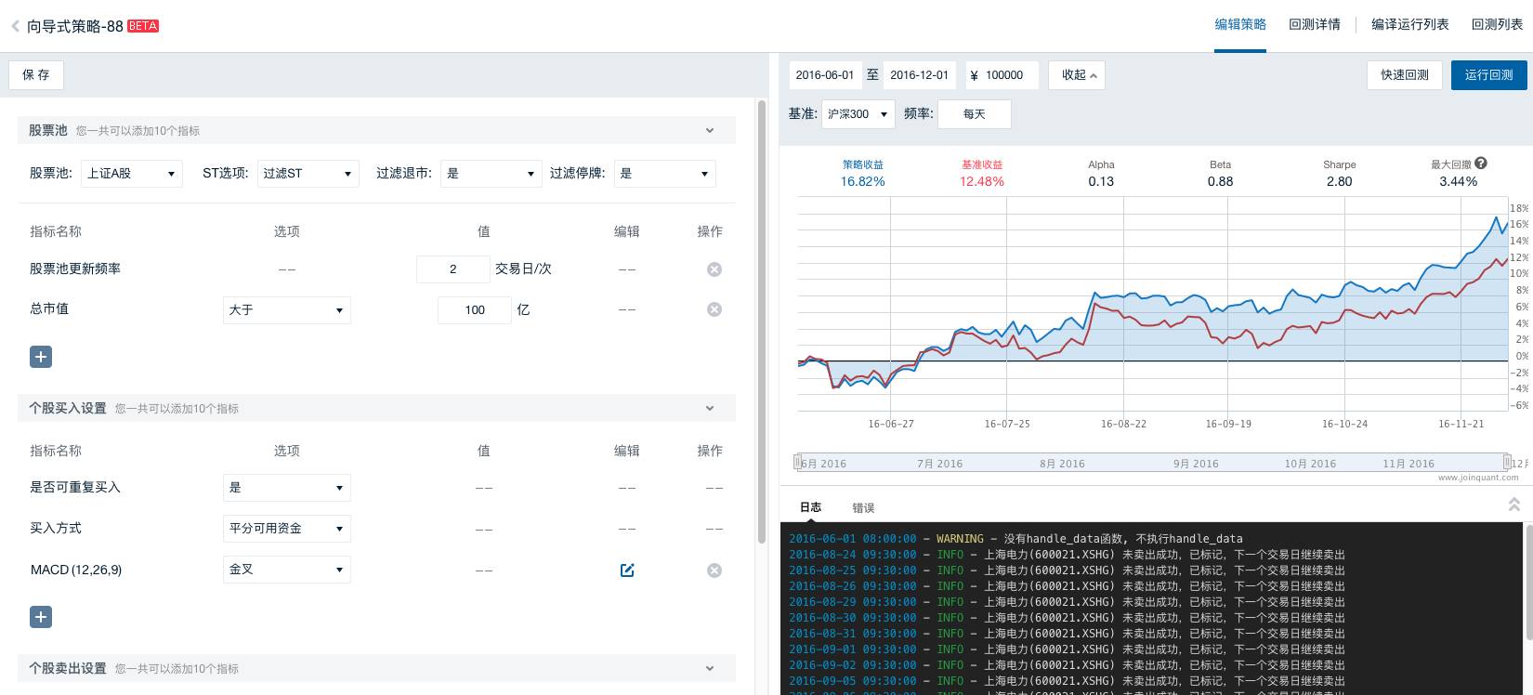Viewport: 1533px width, 695px height.
Task: Click the 基准收益 12.48% metric
Action: click(982, 173)
